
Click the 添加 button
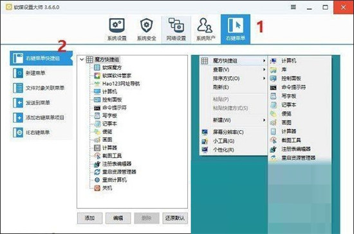pos(89,218)
